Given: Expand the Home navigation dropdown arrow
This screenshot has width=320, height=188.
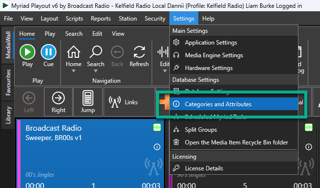Looking at the screenshot, I should coord(74,71).
